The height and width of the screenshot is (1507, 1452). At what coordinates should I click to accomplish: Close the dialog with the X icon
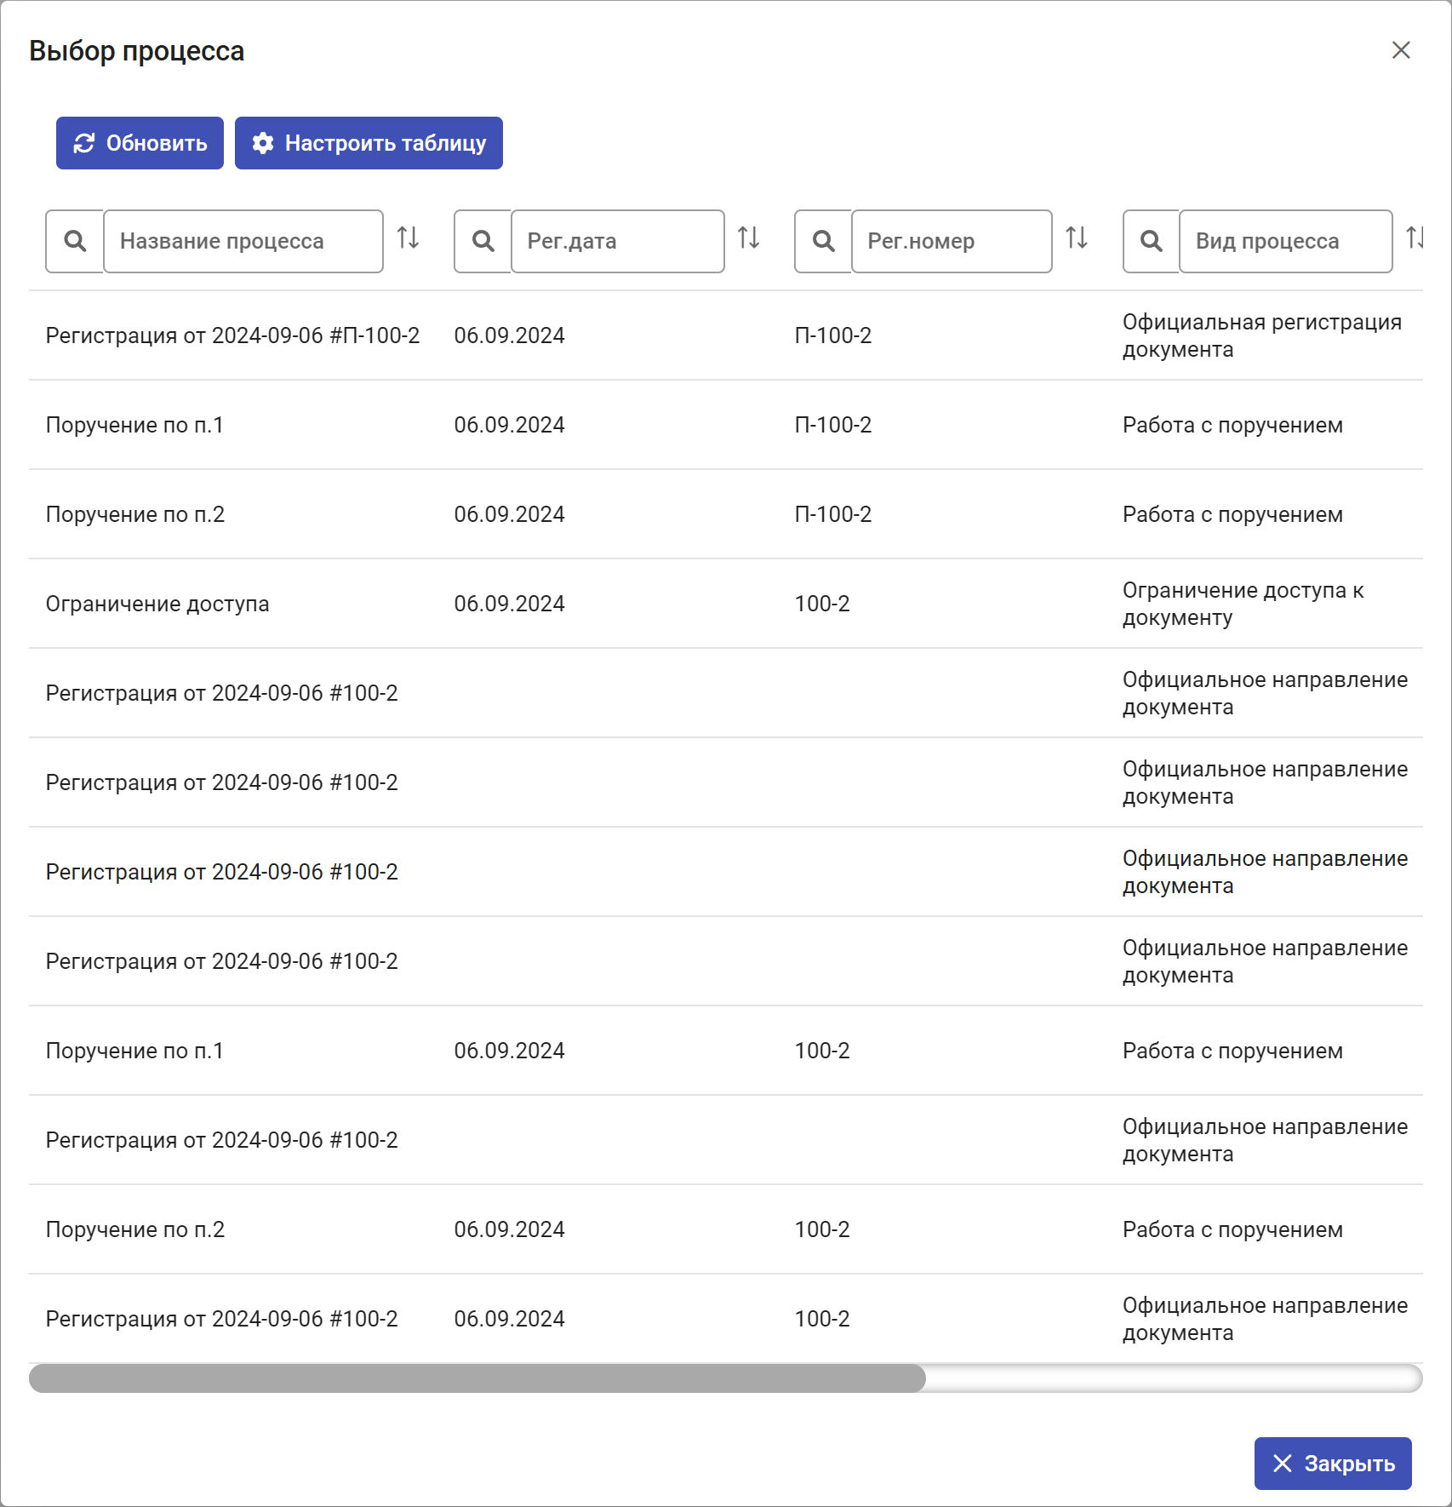click(1401, 50)
